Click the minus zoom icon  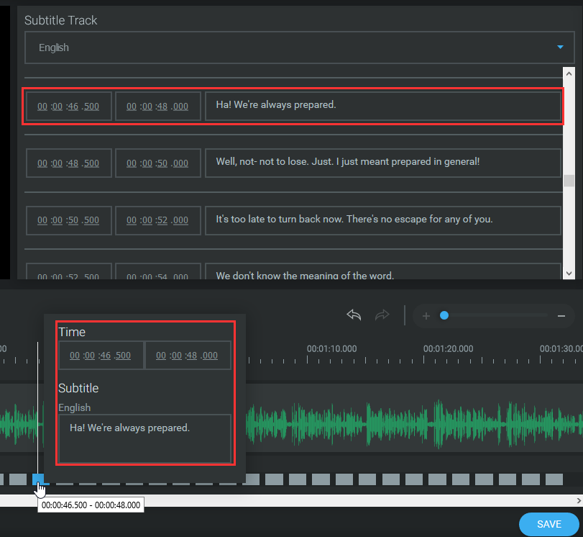click(561, 316)
